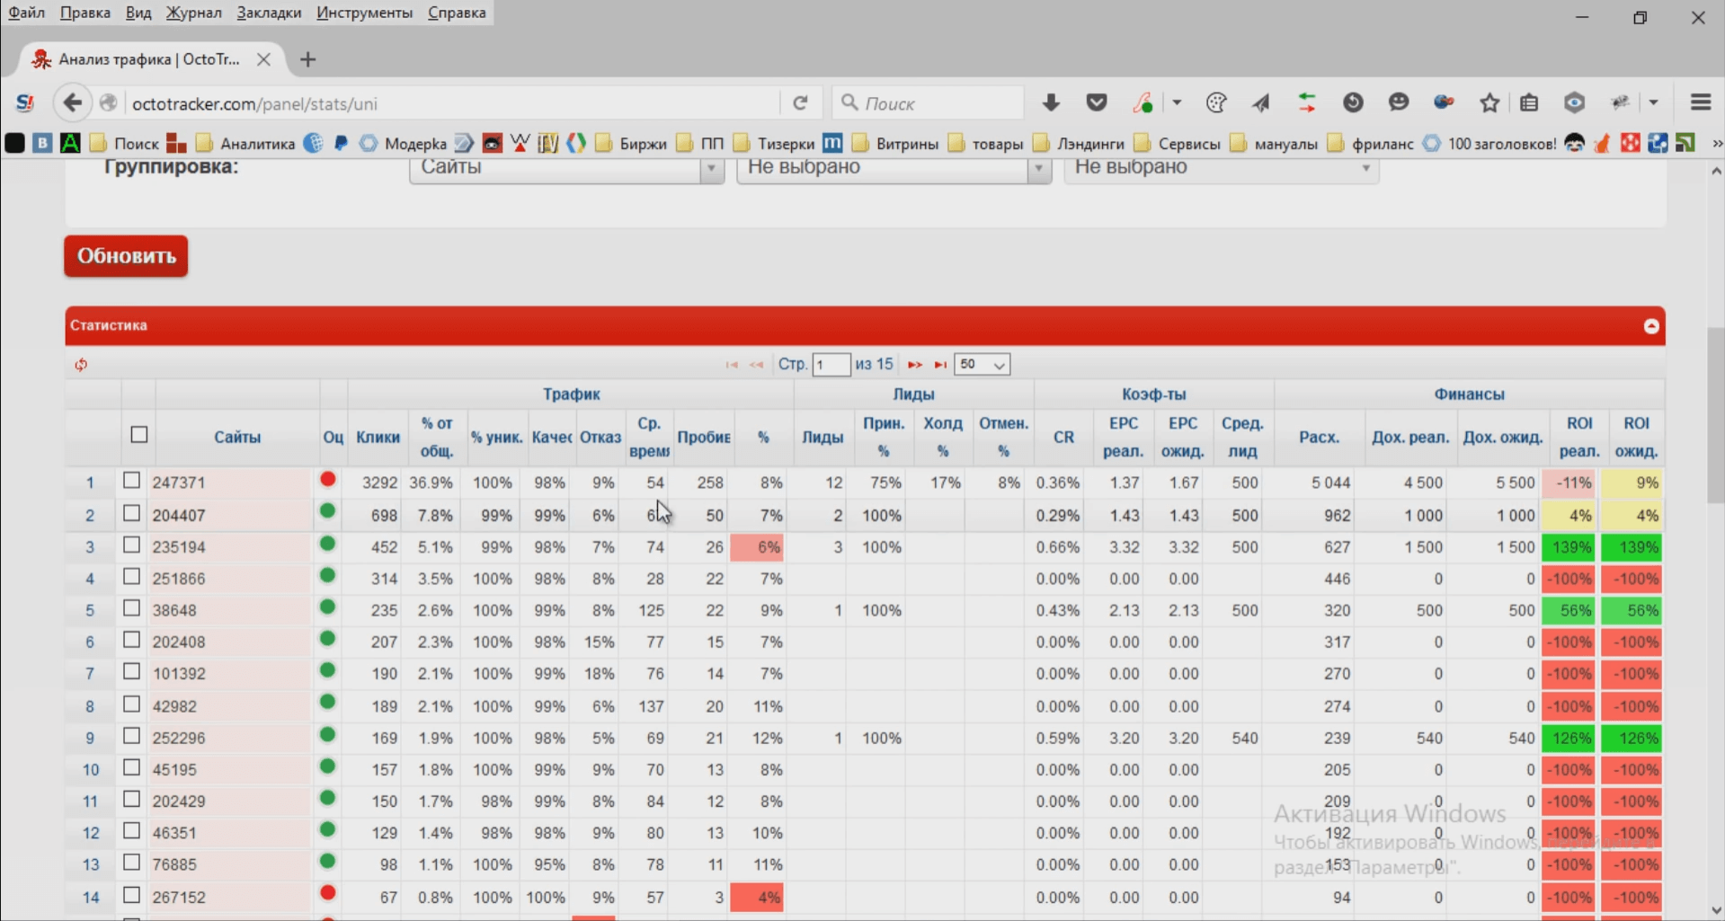Check the box for site 251866

coord(132,576)
